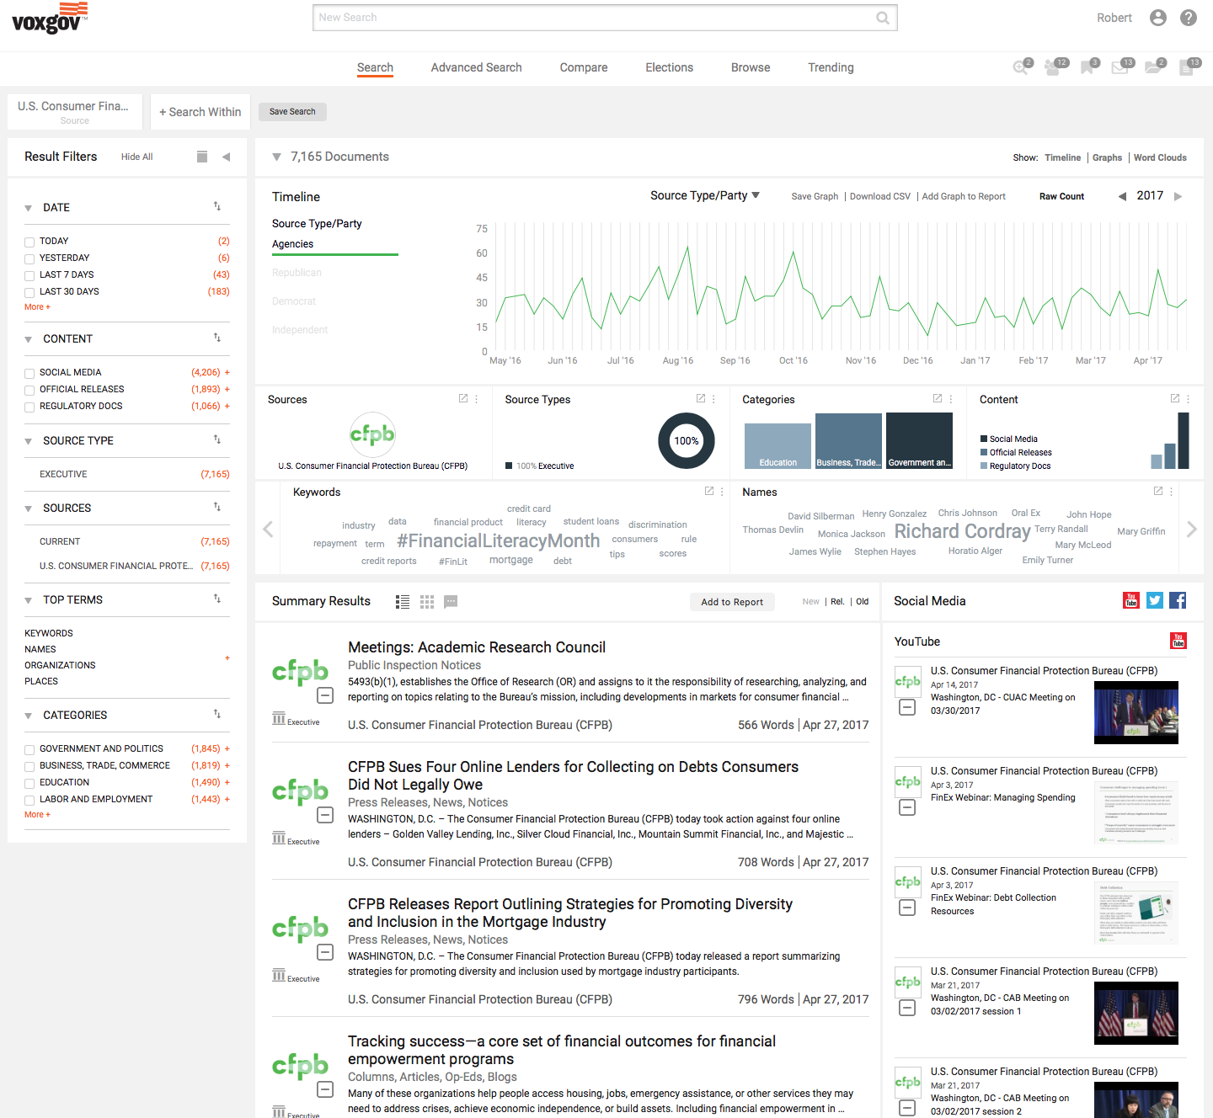1213x1118 pixels.
Task: Open Facebook icon in Social Media header
Action: click(x=1178, y=600)
